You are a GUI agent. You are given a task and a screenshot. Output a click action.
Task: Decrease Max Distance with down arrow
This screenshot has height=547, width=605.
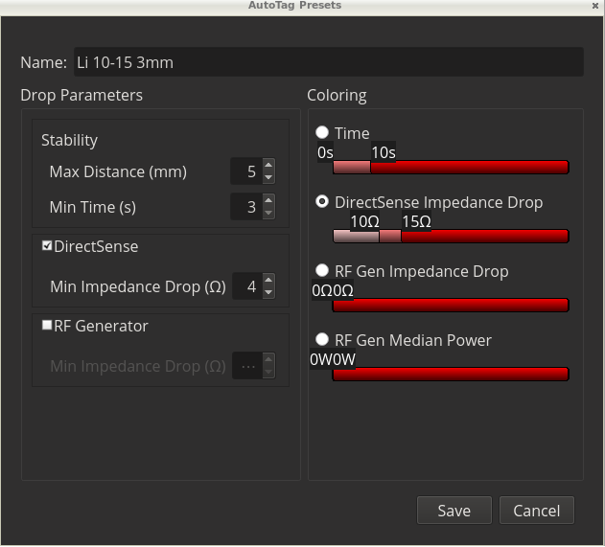(x=268, y=178)
